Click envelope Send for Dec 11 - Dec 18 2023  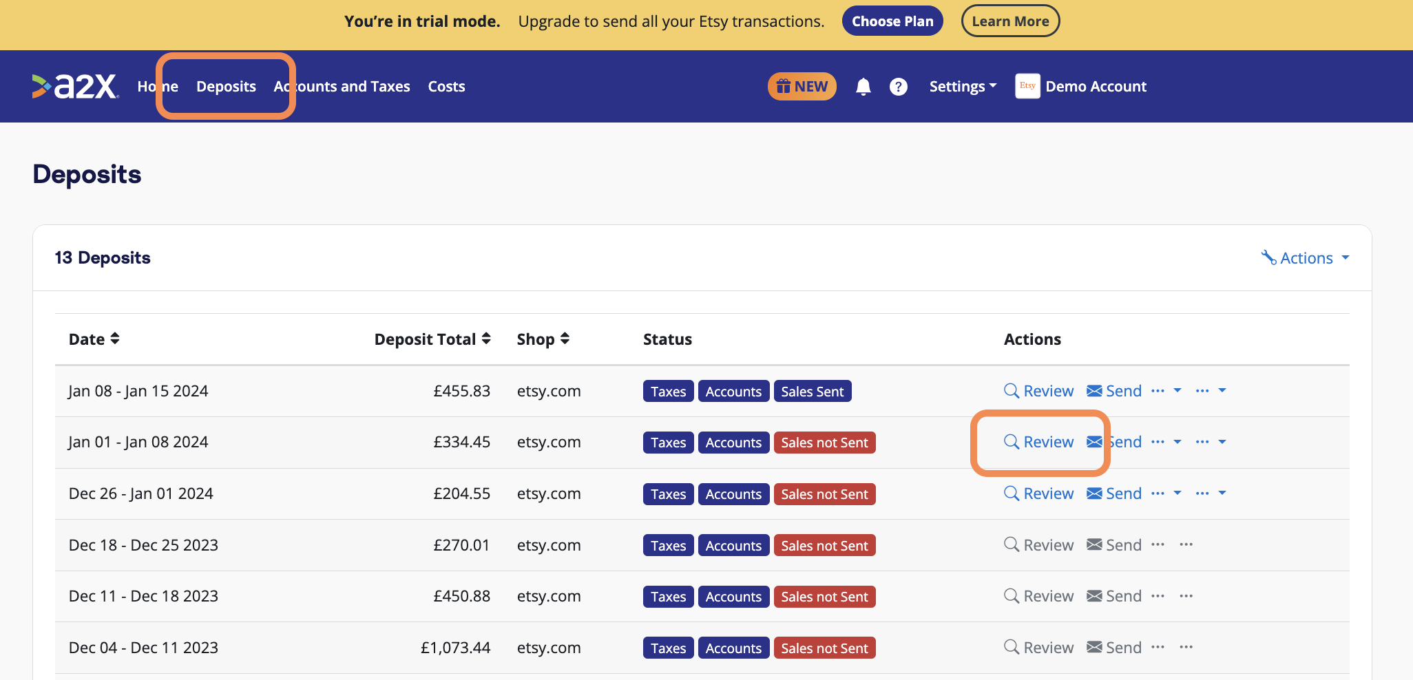1114,596
